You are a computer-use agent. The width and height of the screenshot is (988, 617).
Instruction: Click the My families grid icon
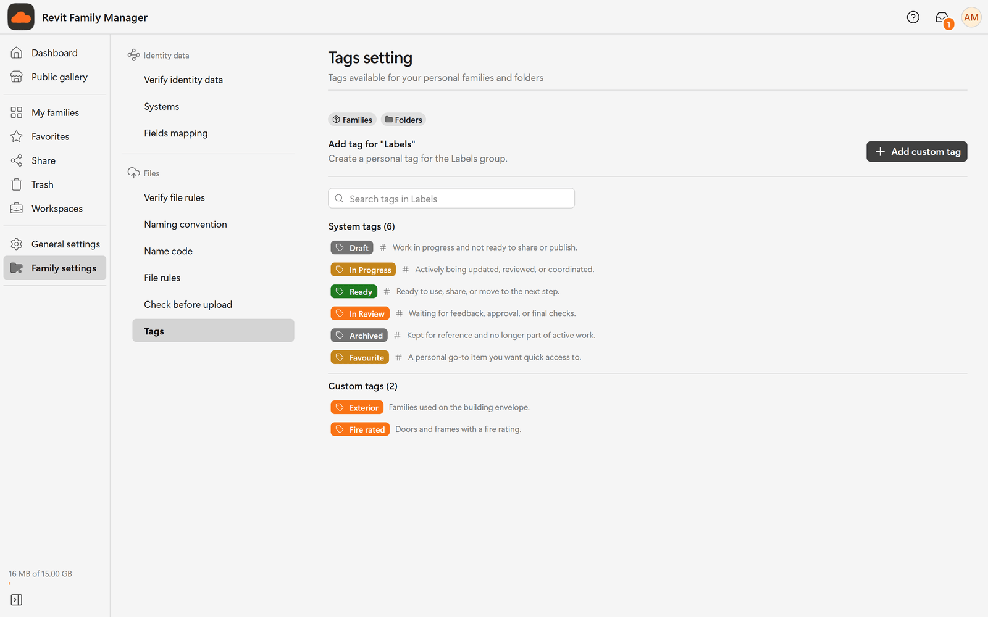(17, 112)
